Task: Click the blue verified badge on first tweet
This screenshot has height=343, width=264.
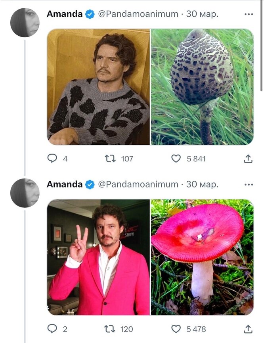Action: [90, 14]
